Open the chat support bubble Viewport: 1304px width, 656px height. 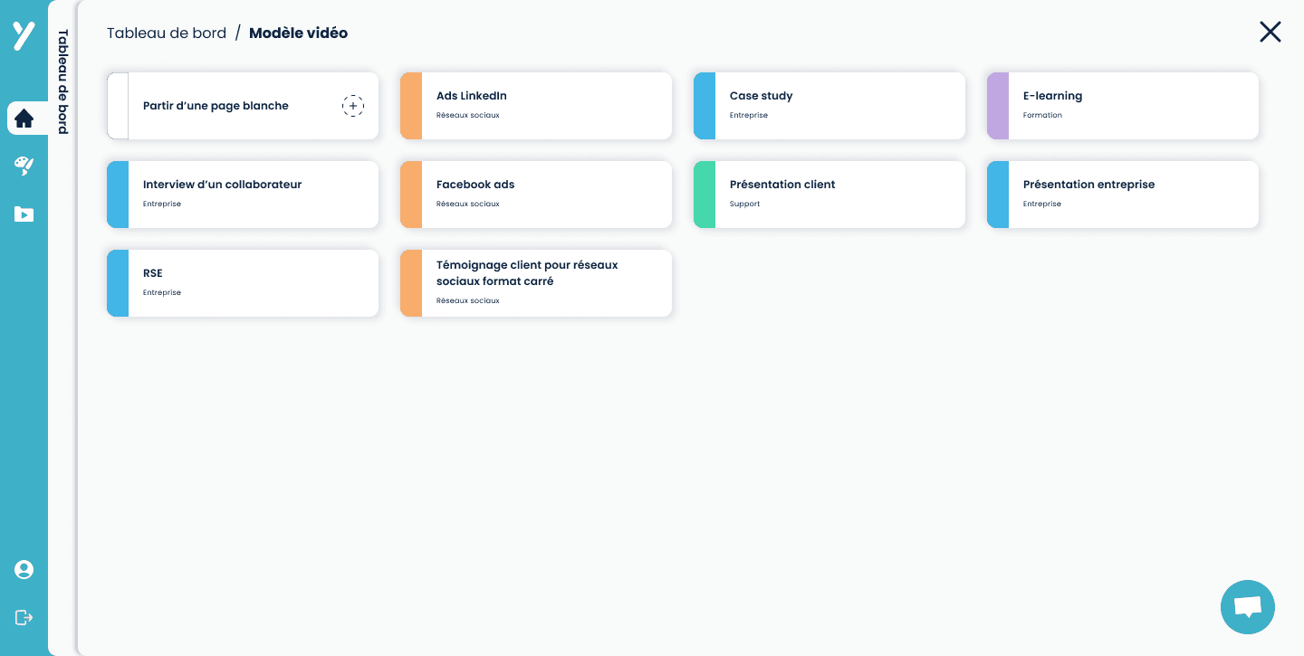pyautogui.click(x=1247, y=607)
